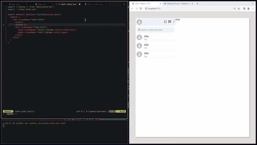257x145 pixels.
Task: Close the Material Icons browser tab
Action: point(192,4)
